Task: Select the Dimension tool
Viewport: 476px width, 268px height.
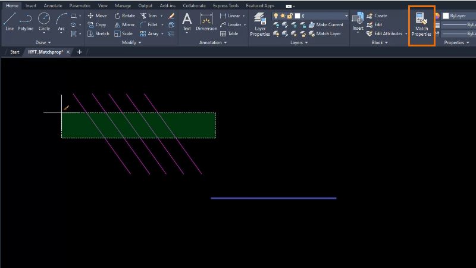Action: (x=206, y=22)
